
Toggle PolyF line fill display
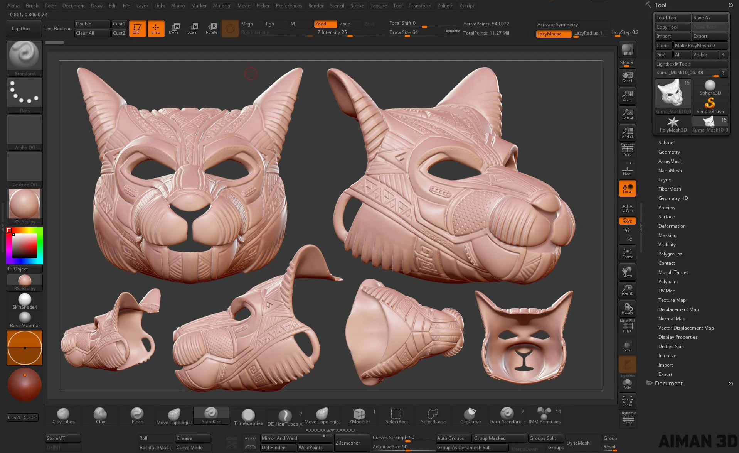627,326
